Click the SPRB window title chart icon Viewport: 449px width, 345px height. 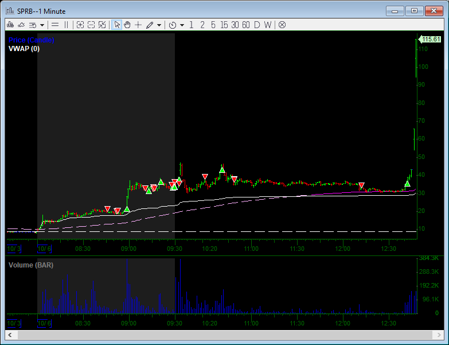coord(10,11)
